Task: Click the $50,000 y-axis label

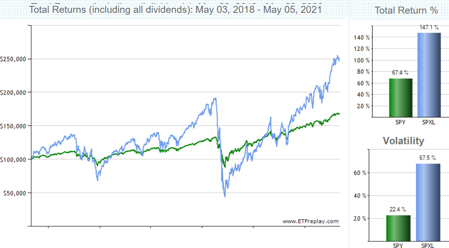Action: pos(14,193)
